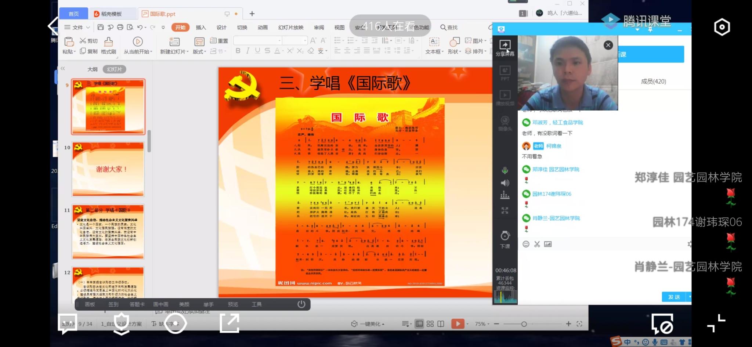This screenshot has height=347, width=752.
Task: Toggle Italic formatting
Action: tap(248, 51)
